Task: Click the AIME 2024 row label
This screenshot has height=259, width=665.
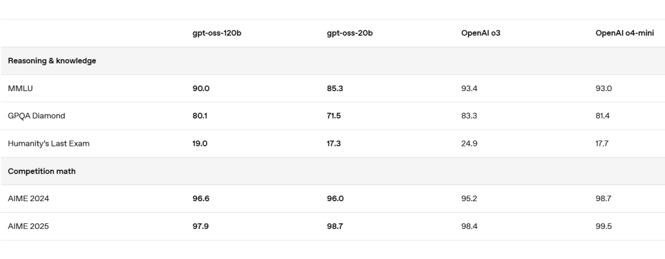Action: click(28, 199)
